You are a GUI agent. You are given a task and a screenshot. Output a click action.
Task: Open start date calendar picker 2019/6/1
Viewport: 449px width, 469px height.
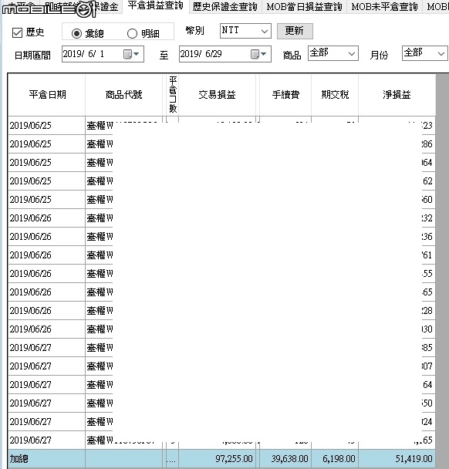tap(131, 54)
